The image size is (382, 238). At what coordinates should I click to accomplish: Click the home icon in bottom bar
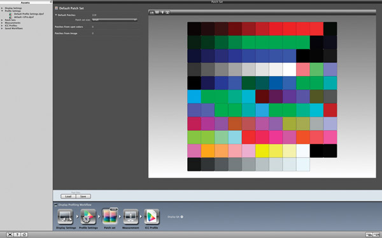24,235
